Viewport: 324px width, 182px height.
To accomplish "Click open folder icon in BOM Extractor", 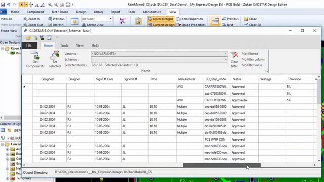I will 28,38.
